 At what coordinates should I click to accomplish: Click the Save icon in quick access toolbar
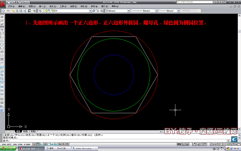tap(16, 2)
